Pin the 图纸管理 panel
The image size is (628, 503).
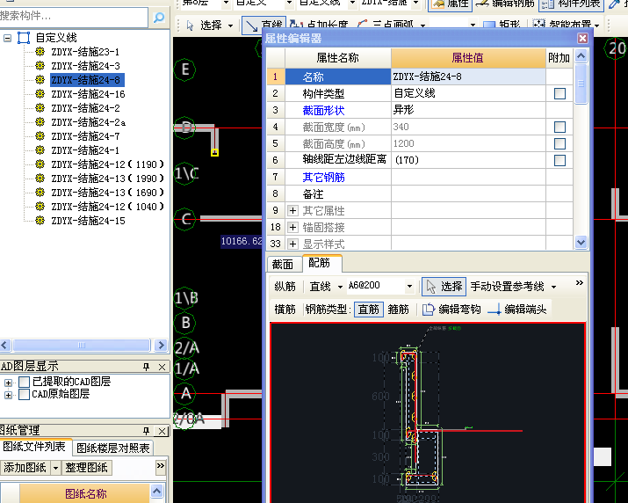[x=146, y=431]
